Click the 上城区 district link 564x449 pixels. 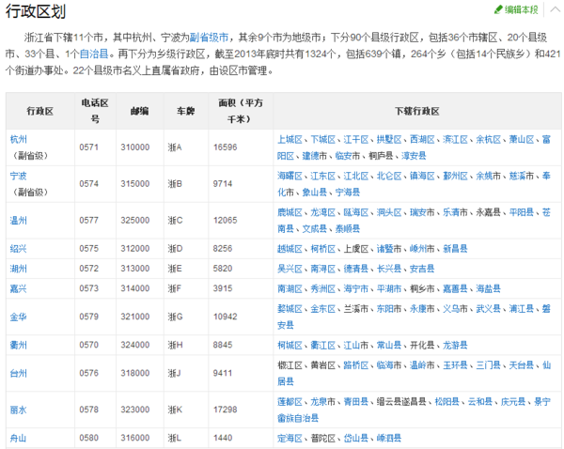pos(290,139)
